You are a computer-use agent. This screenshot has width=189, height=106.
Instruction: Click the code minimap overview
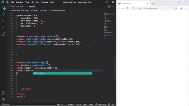click(x=109, y=25)
